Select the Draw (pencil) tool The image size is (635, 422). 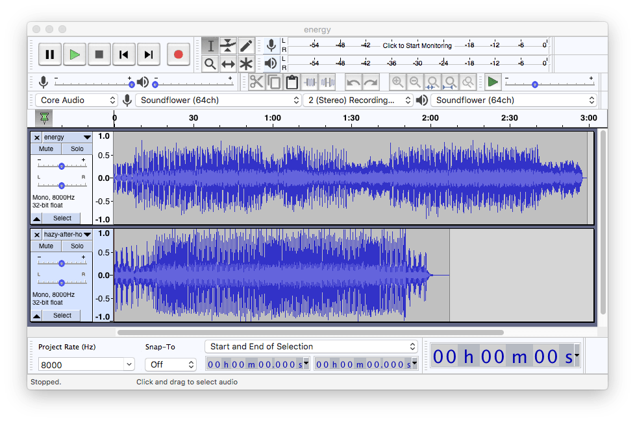pyautogui.click(x=246, y=45)
